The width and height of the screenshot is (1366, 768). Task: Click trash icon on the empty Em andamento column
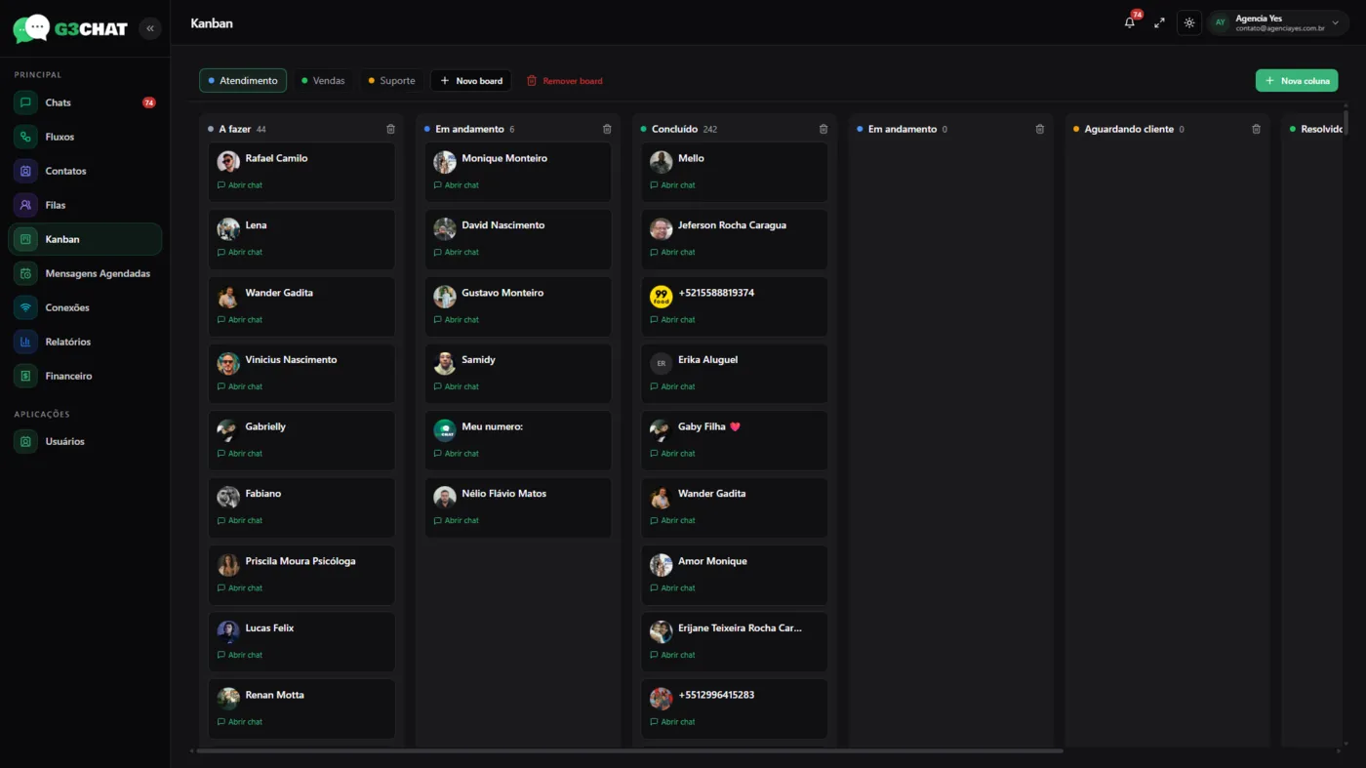pyautogui.click(x=1040, y=129)
